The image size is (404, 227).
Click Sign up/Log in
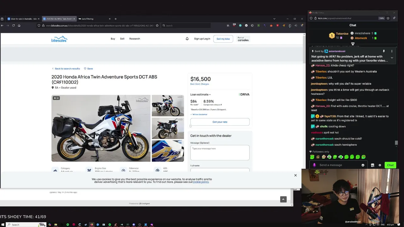pos(202,39)
